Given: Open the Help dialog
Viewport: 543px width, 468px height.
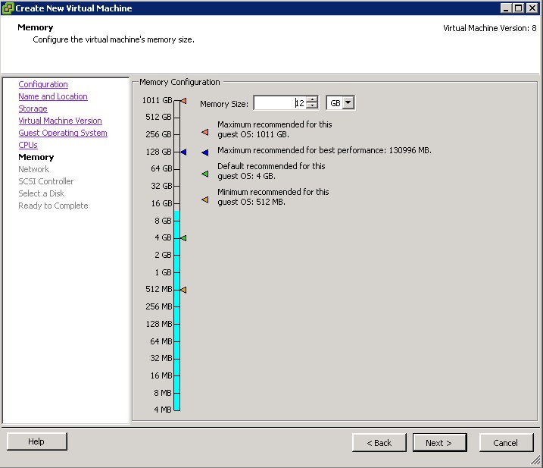Looking at the screenshot, I should [36, 441].
